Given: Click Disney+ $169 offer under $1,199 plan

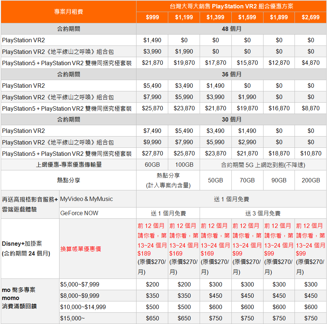Looking at the screenshot, I should point(184,249).
